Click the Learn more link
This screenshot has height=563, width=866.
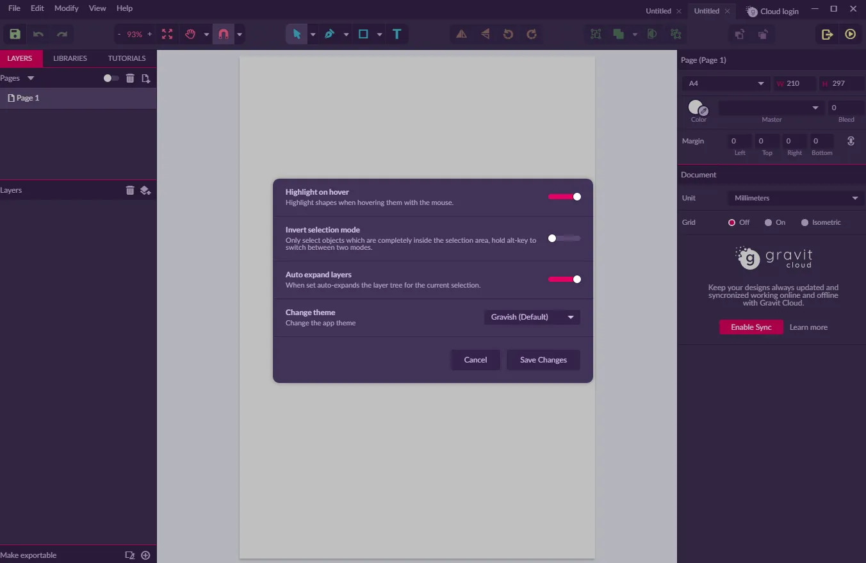pyautogui.click(x=808, y=327)
